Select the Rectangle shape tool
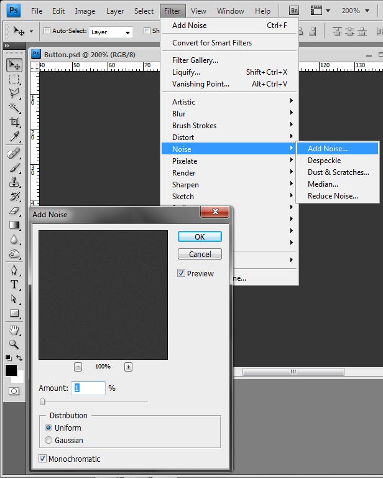 14,313
